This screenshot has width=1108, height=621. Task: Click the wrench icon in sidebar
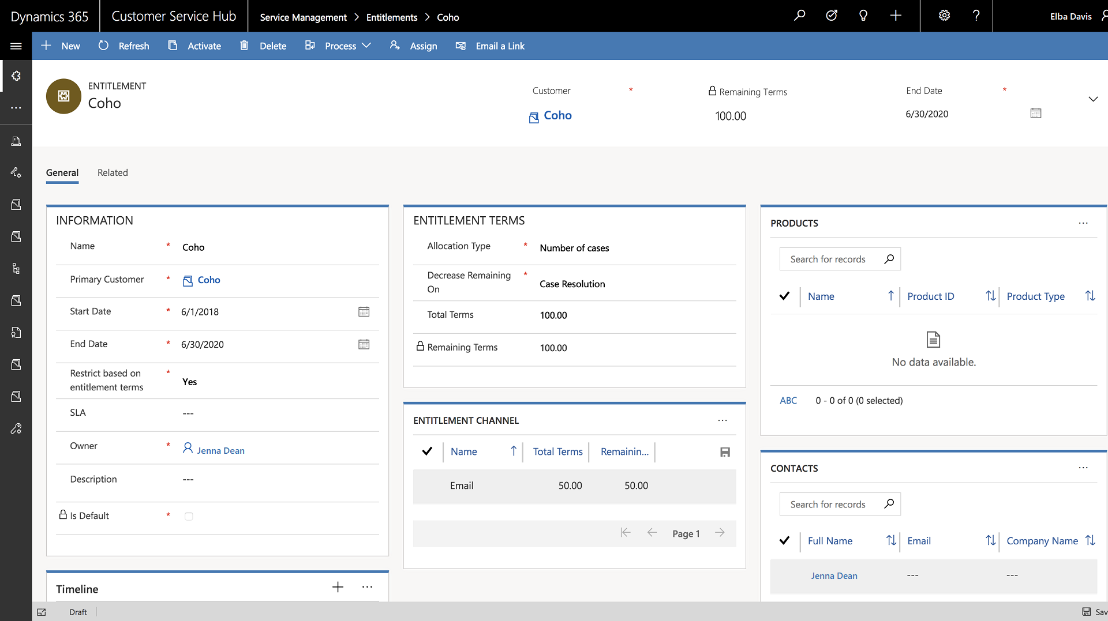pos(16,428)
